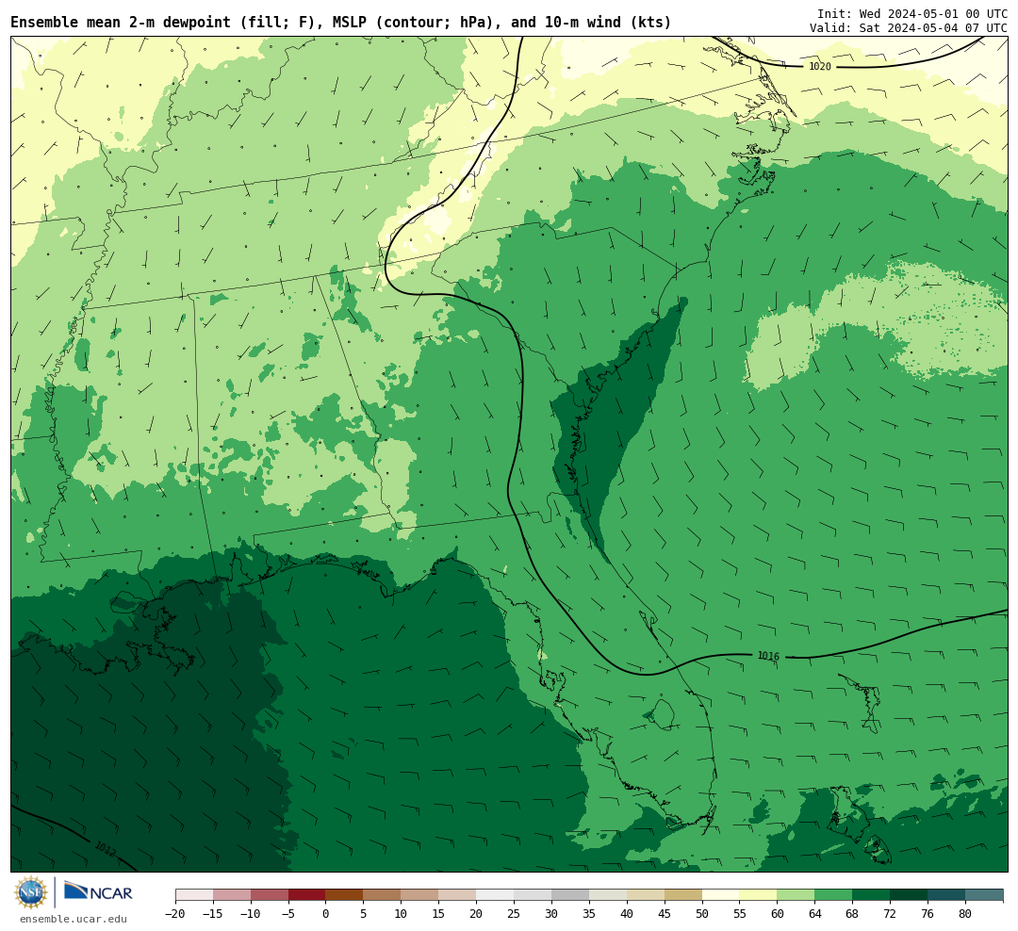Image resolution: width=1018 pixels, height=931 pixels.
Task: Pick the pale yellow swatch between 50 and 55
Action: point(721,894)
